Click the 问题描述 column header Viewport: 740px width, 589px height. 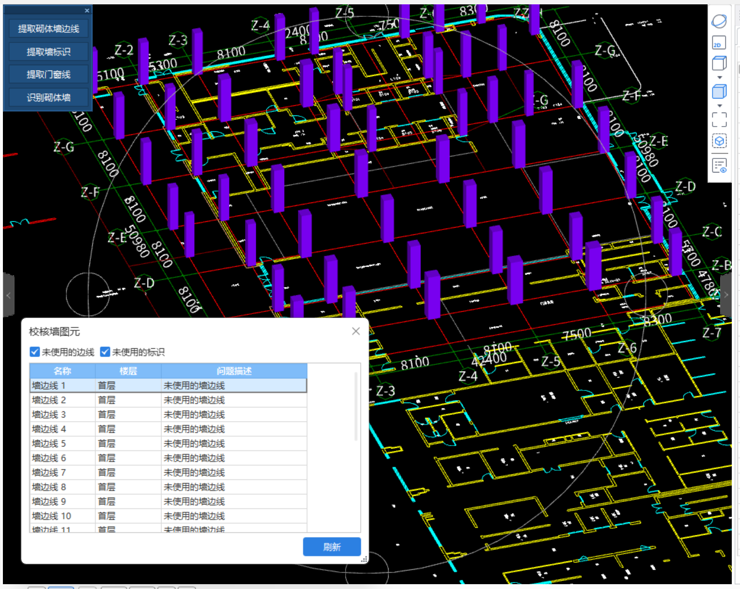(234, 371)
